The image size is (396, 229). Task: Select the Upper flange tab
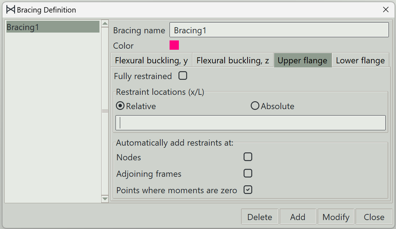coord(303,60)
